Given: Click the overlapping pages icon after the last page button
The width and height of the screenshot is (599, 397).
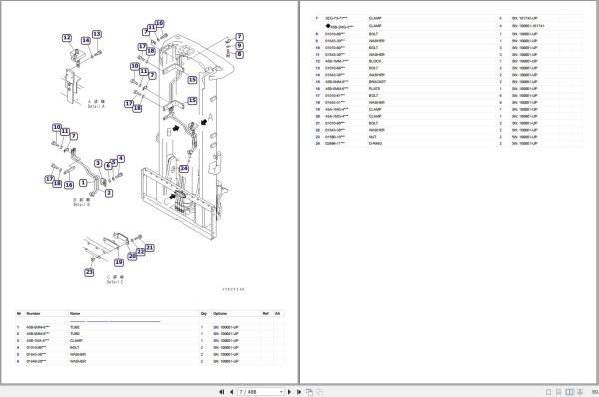Looking at the screenshot, I should click(x=309, y=392).
